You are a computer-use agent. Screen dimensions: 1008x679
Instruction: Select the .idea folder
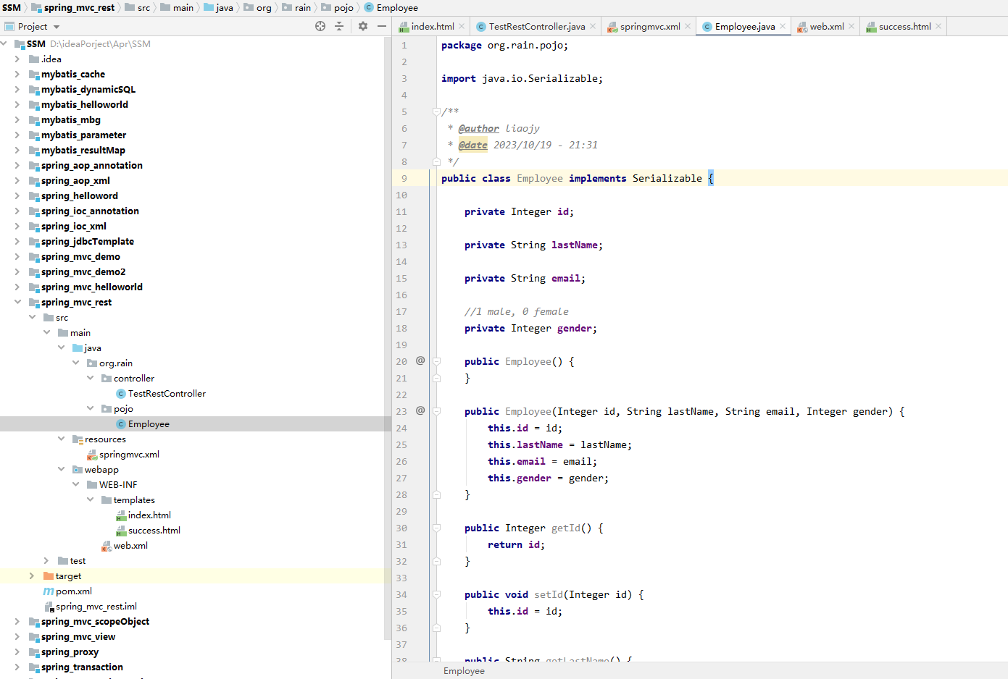coord(51,59)
